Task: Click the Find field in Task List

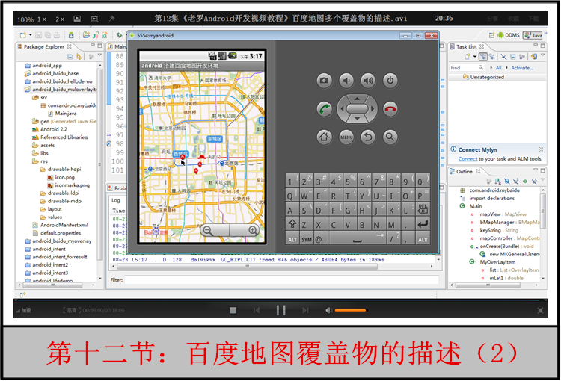Action: pyautogui.click(x=466, y=67)
